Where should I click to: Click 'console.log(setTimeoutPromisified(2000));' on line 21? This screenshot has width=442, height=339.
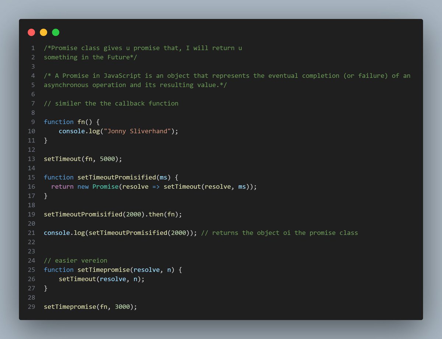tap(120, 233)
